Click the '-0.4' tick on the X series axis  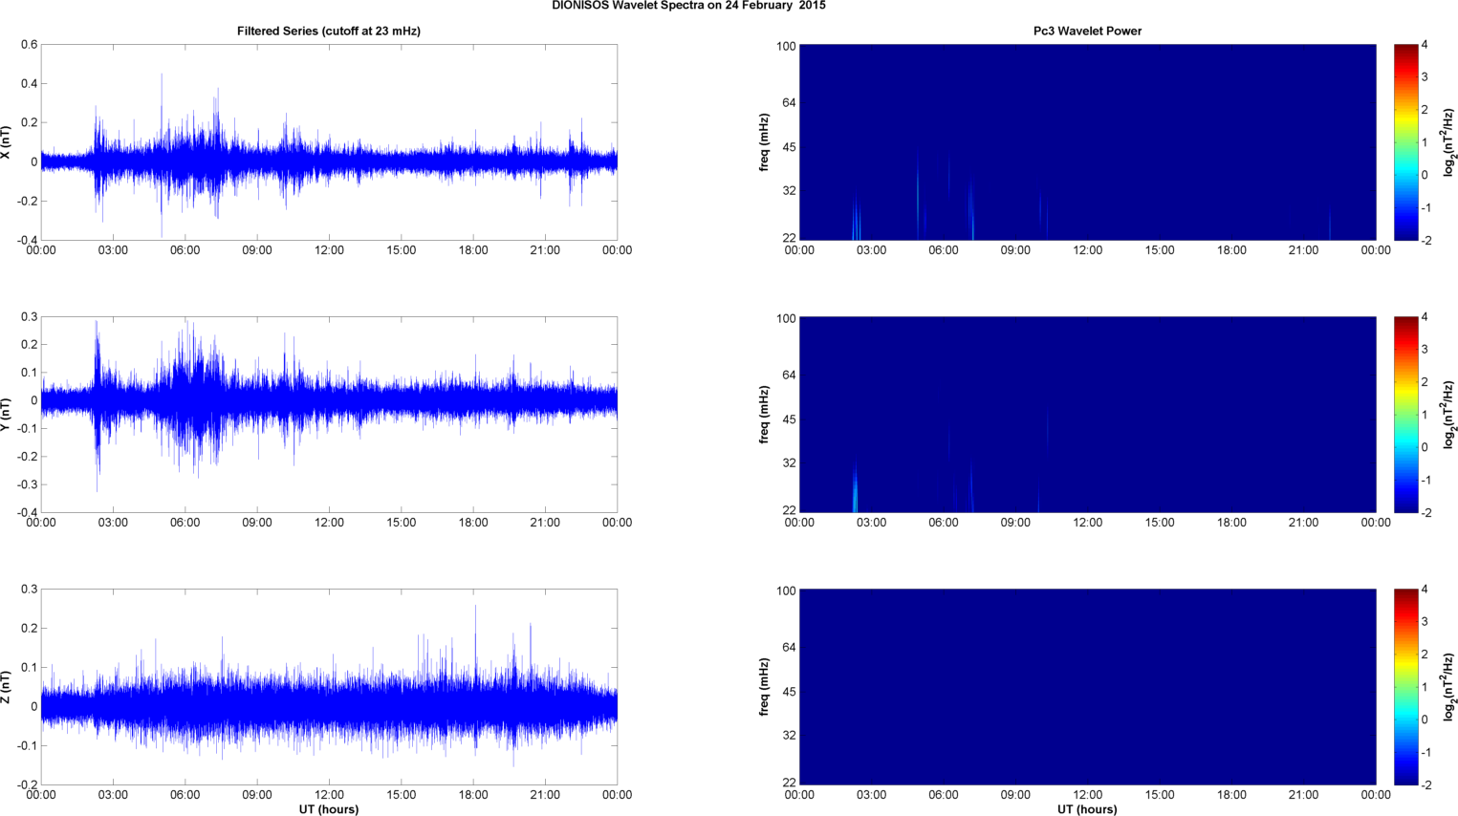[x=27, y=241]
